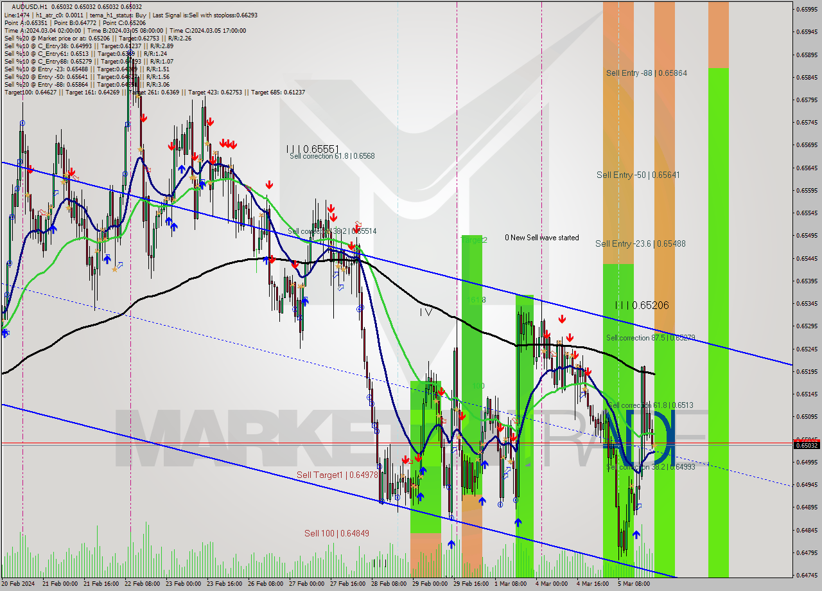Viewport: 822px width, 591px height.
Task: Click the 'Sell correction 38.2 | 0.64993' label
Action: click(651, 467)
